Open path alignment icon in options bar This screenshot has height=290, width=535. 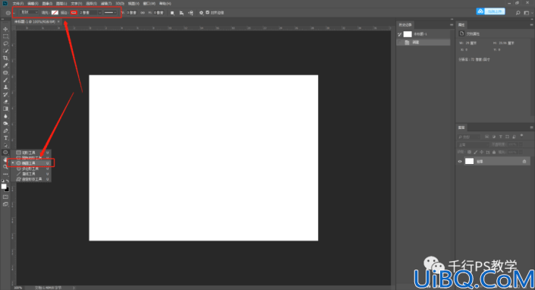pyautogui.click(x=181, y=13)
